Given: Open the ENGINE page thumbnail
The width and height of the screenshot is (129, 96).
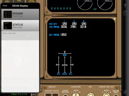Looking at the screenshot, I should pyautogui.click(x=8, y=14).
